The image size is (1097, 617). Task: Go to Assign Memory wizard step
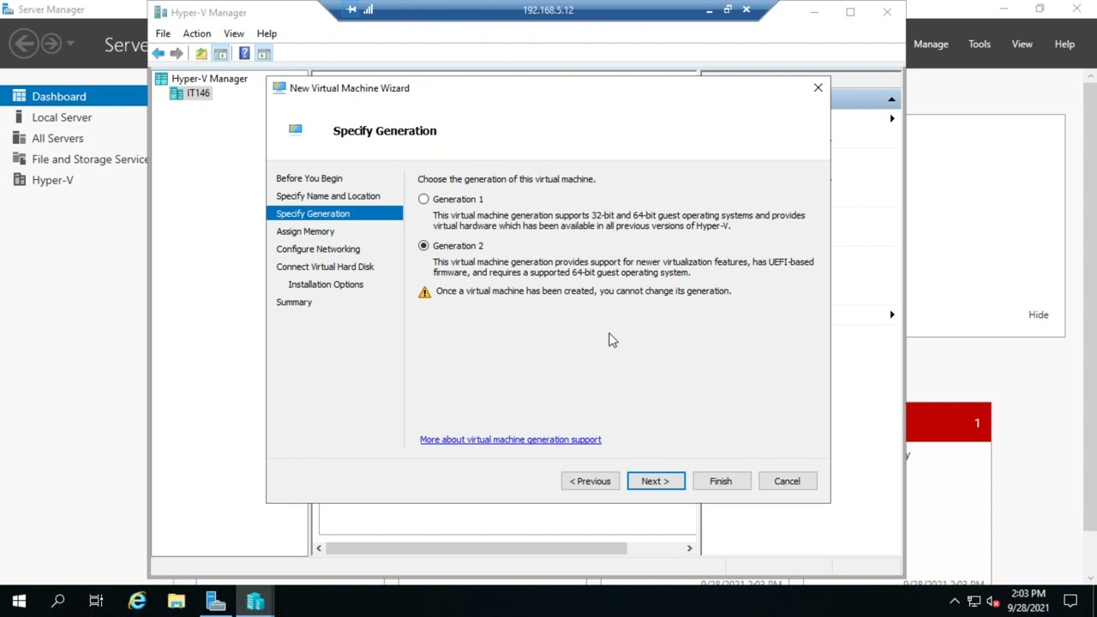coord(305,231)
